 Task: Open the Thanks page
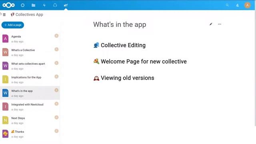pos(30,134)
